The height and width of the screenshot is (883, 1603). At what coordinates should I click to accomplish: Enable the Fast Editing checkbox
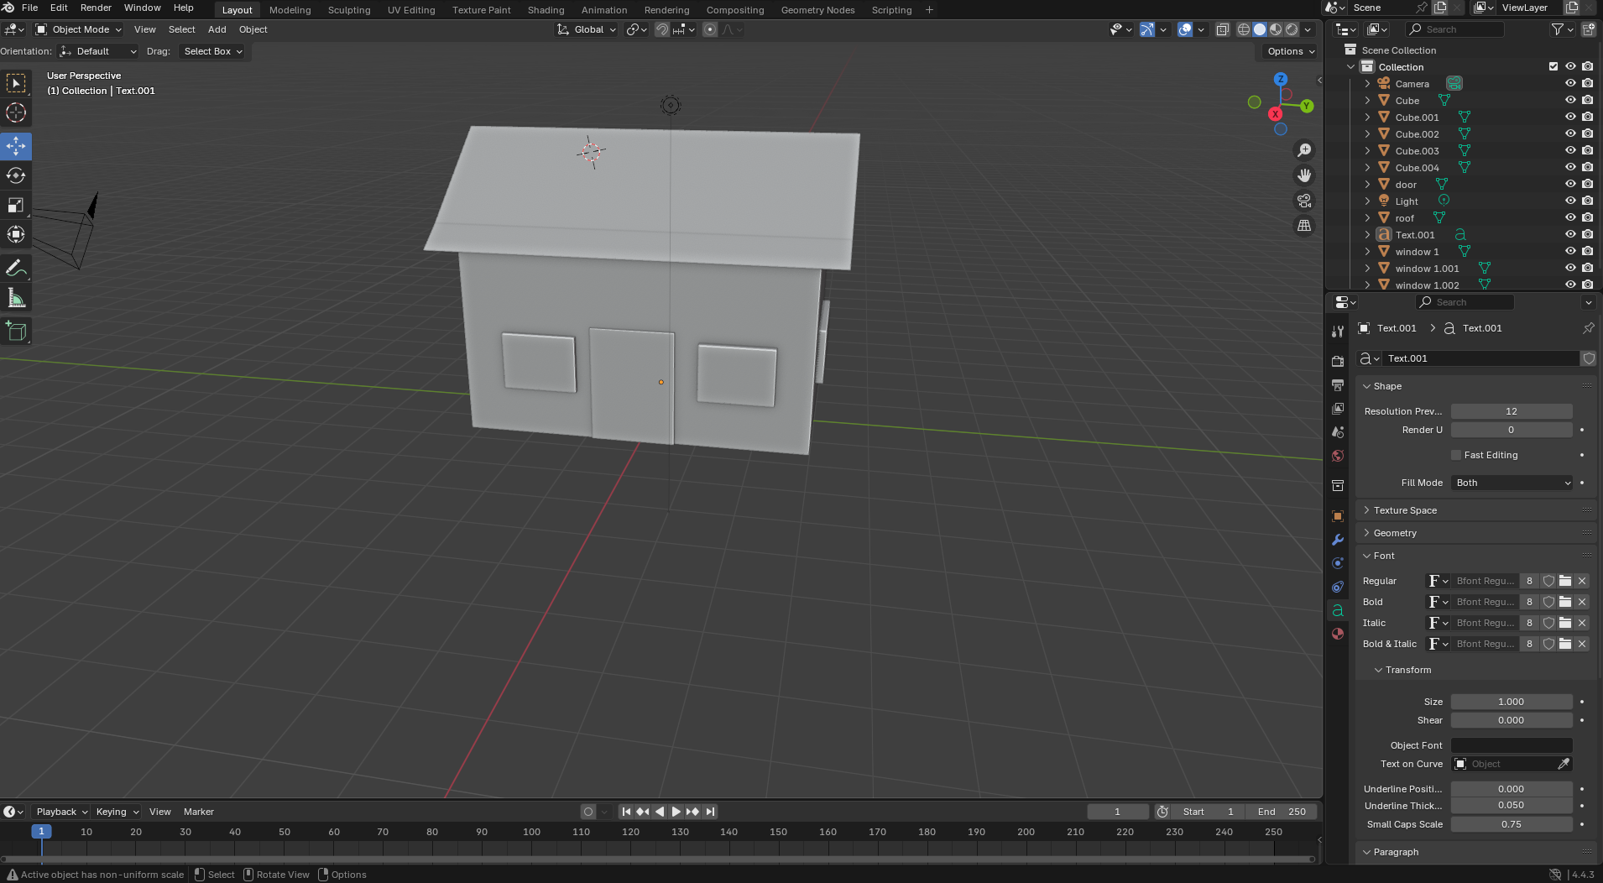tap(1456, 455)
